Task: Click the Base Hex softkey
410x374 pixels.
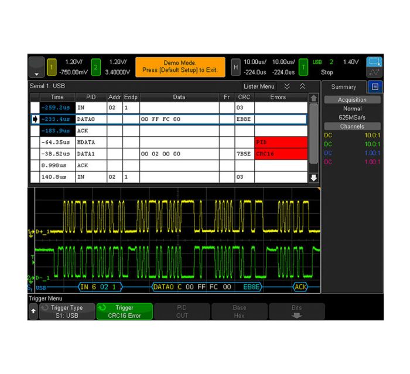Action: tap(240, 311)
